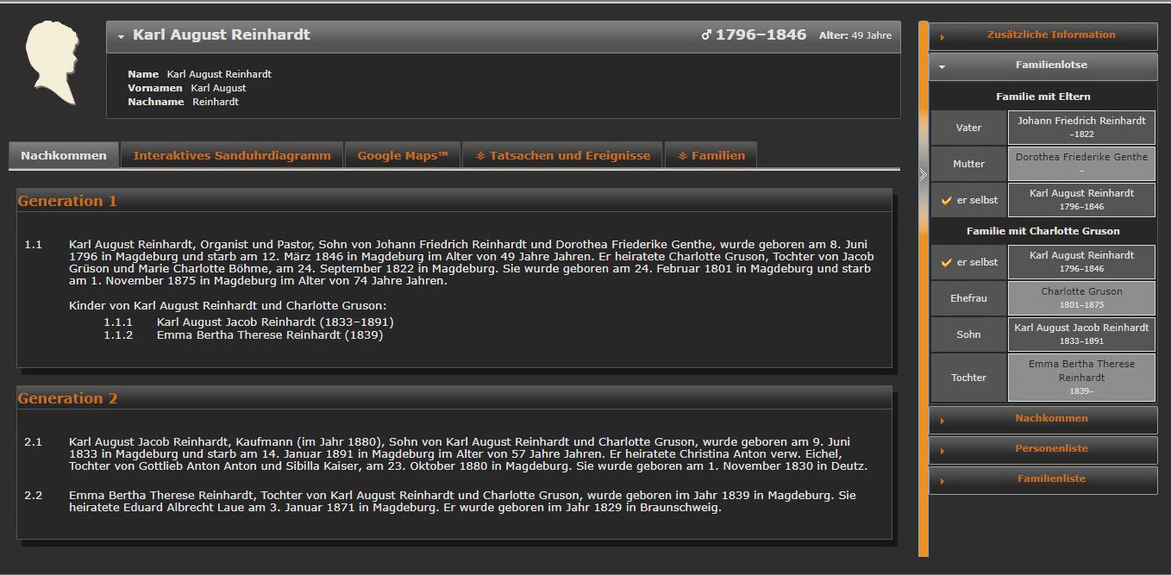The height and width of the screenshot is (575, 1171).
Task: Select Charlotte Gruson 1801–1875 sidebar entry
Action: [x=1081, y=298]
